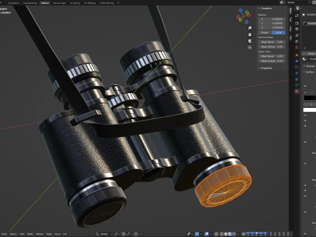The width and height of the screenshot is (316, 237).
Task: Select Local transform space button
Action: 278,32
